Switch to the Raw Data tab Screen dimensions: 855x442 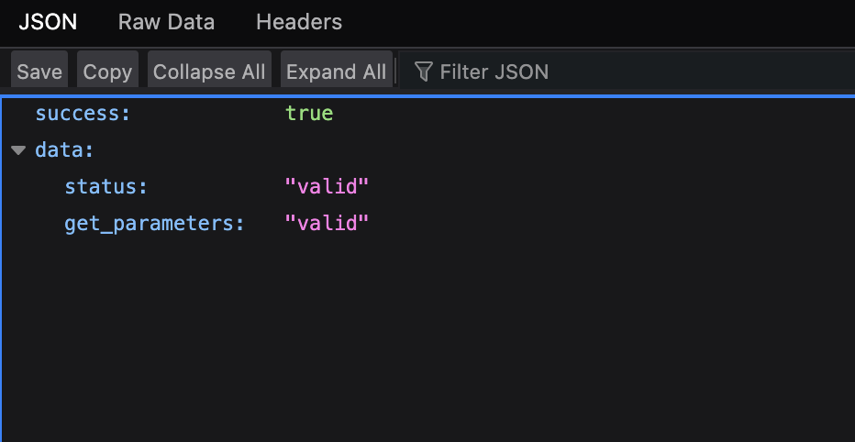coord(166,22)
